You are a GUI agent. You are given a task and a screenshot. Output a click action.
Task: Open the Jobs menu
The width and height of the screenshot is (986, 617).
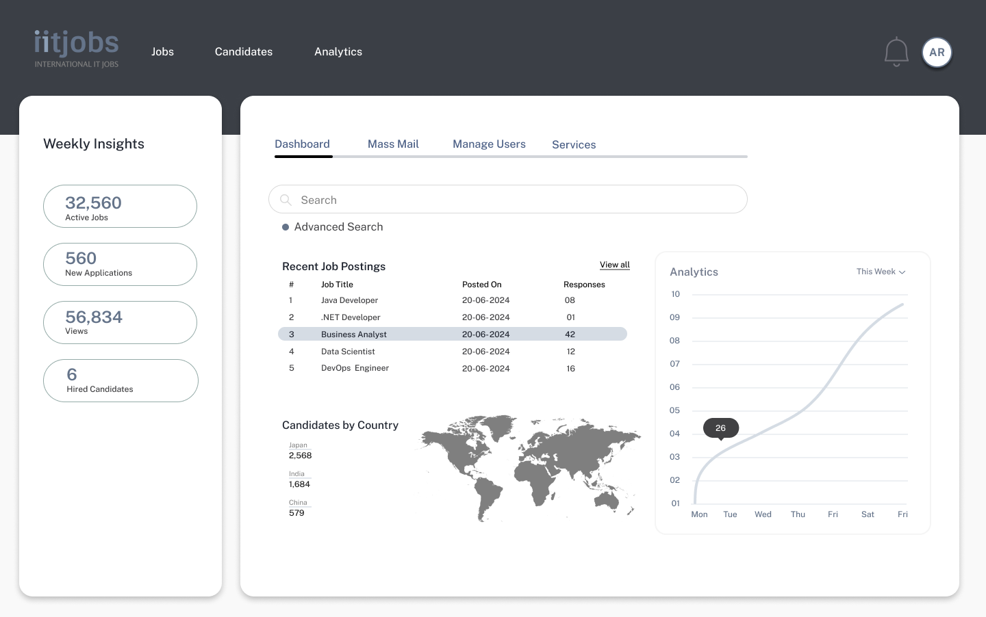click(x=162, y=52)
